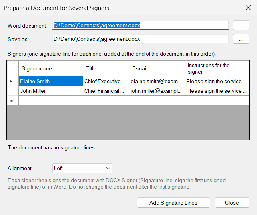257x215 pixels.
Task: Click the row header for John Miller
Action: (x=13, y=91)
